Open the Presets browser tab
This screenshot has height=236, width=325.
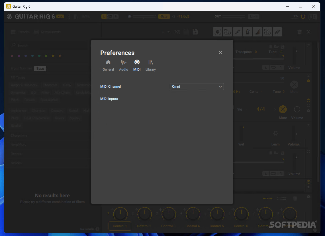click(20, 32)
